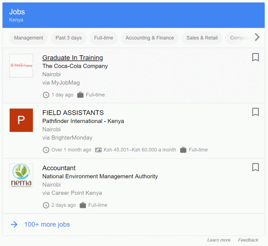This screenshot has height=246, width=268.
Task: Click the Coca-Cola Company logo thumbnail
Action: [x=21, y=66]
